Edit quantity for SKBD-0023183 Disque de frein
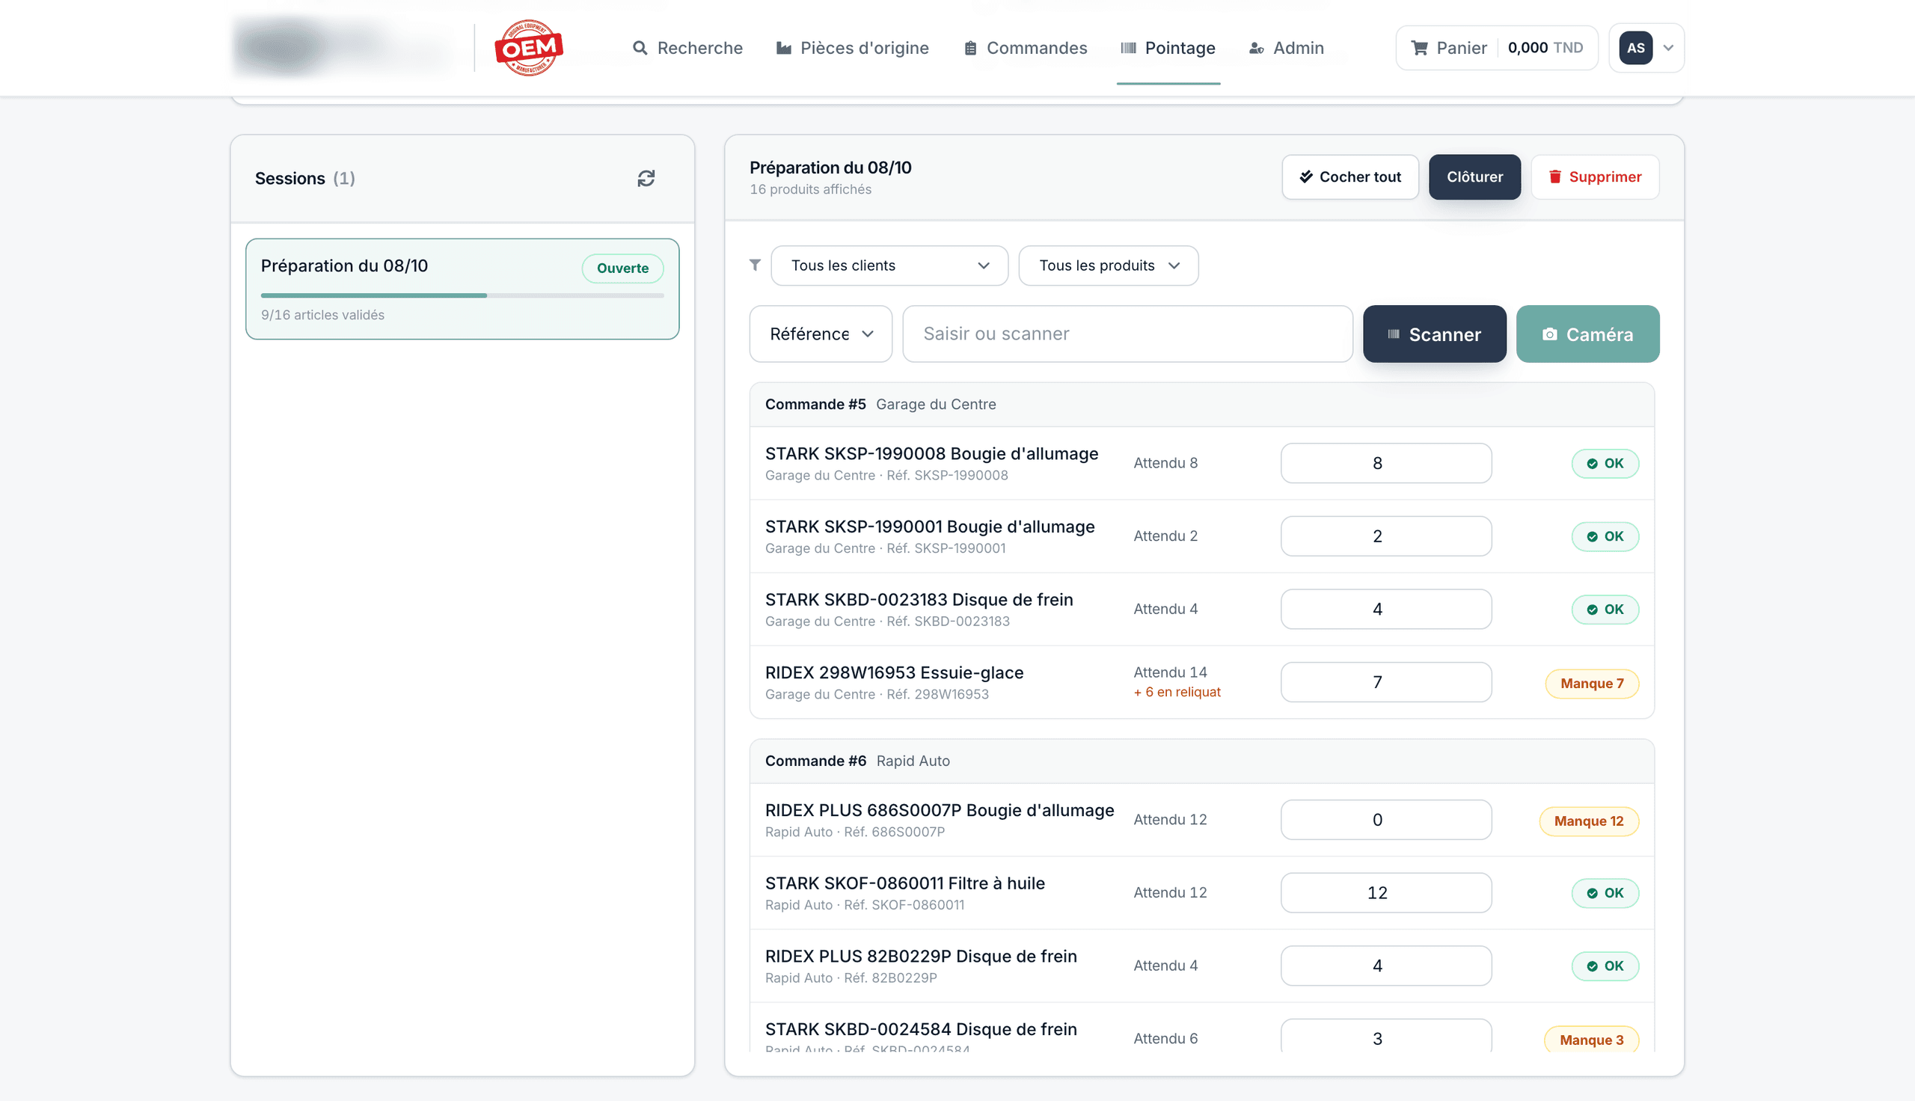Image resolution: width=1915 pixels, height=1101 pixels. pos(1386,609)
